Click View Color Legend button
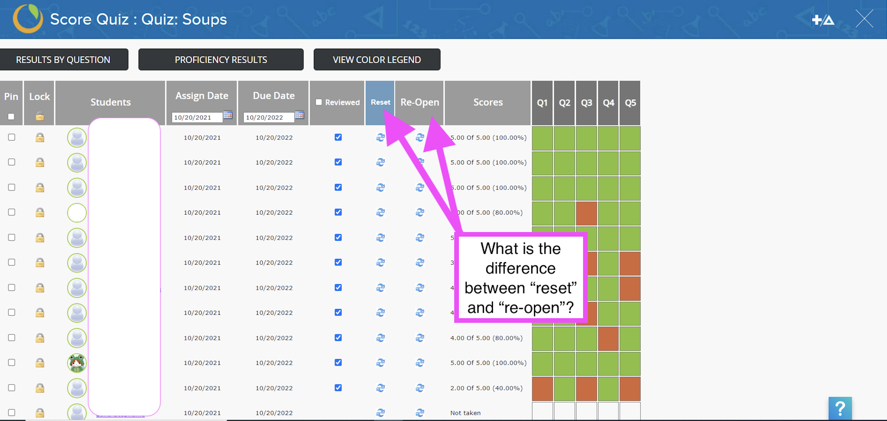This screenshot has height=421, width=887. point(376,60)
